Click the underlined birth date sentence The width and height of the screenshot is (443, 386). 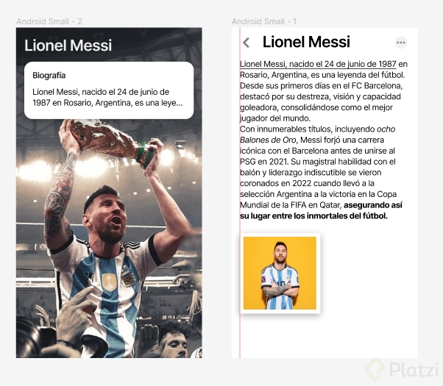coord(318,64)
